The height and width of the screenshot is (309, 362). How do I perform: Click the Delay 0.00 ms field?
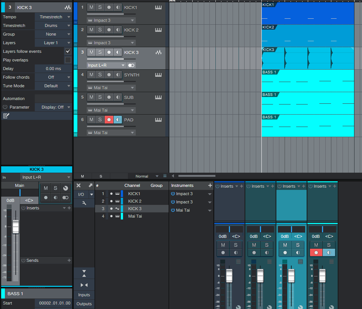coord(53,69)
